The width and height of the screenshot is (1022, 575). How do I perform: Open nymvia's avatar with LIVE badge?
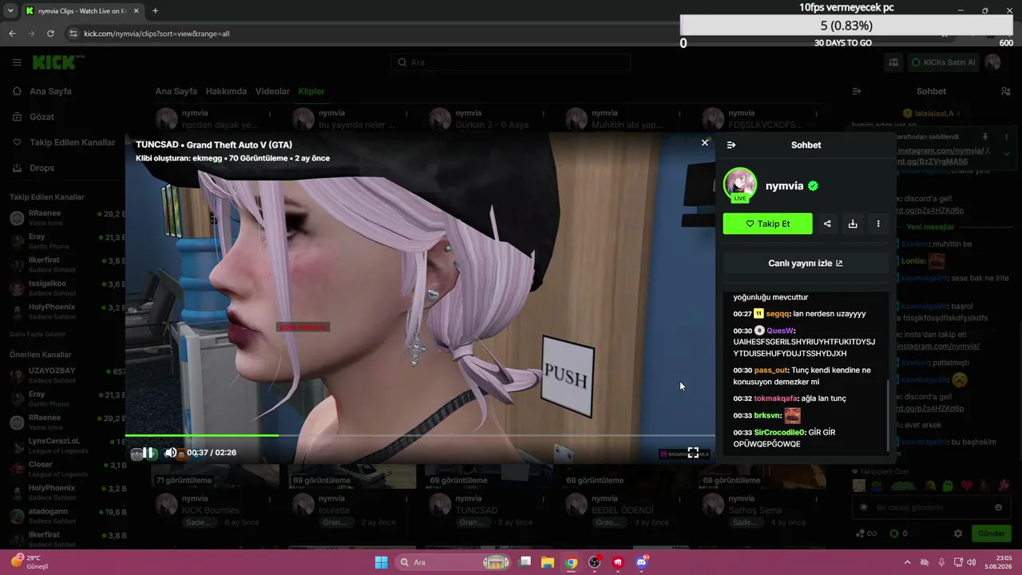point(740,185)
